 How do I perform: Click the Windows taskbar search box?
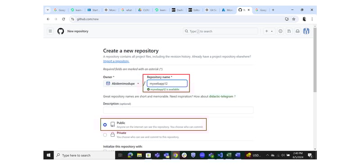coord(84,156)
